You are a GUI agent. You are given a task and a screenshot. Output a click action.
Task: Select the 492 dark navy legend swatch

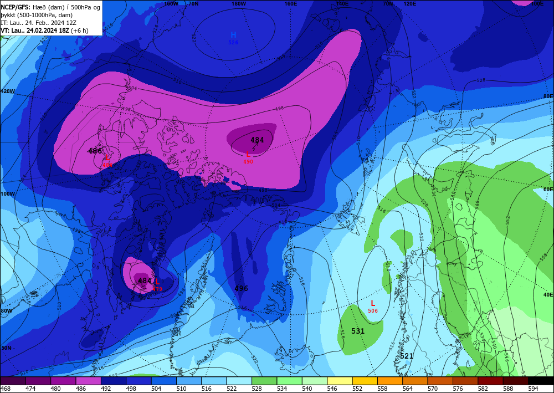pyautogui.click(x=114, y=381)
